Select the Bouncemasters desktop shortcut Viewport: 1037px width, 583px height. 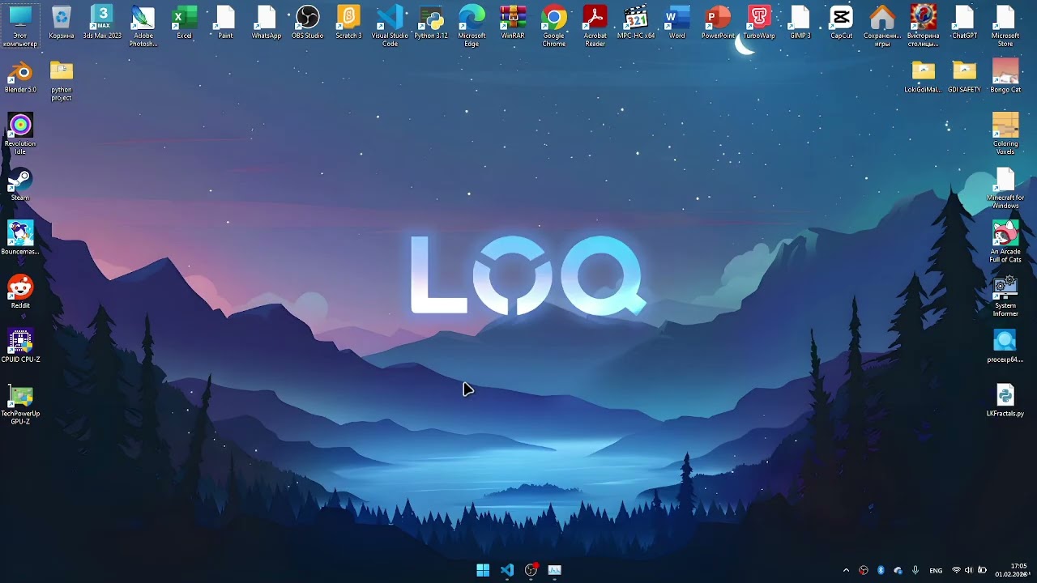coord(20,238)
